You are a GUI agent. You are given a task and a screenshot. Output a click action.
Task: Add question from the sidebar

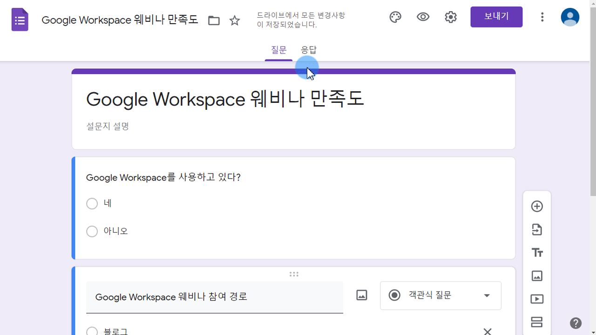coord(537,206)
